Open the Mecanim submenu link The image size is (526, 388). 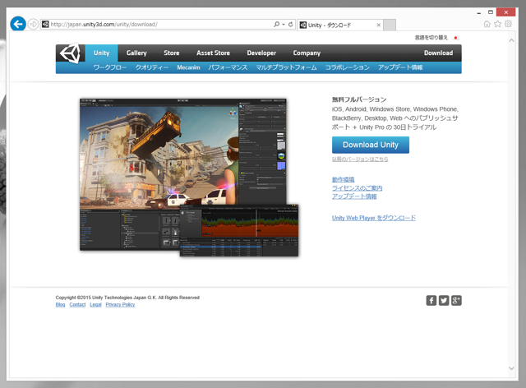click(x=188, y=67)
